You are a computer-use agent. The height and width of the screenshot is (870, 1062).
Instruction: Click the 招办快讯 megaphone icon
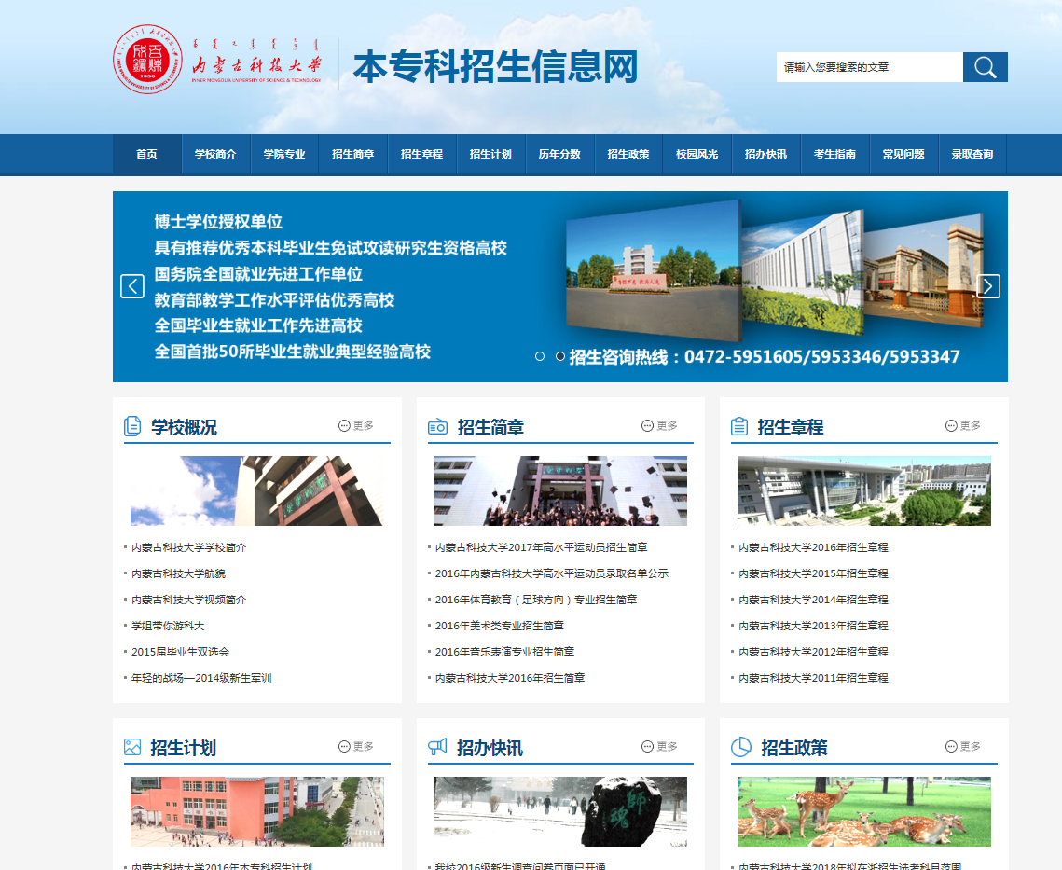pyautogui.click(x=437, y=747)
